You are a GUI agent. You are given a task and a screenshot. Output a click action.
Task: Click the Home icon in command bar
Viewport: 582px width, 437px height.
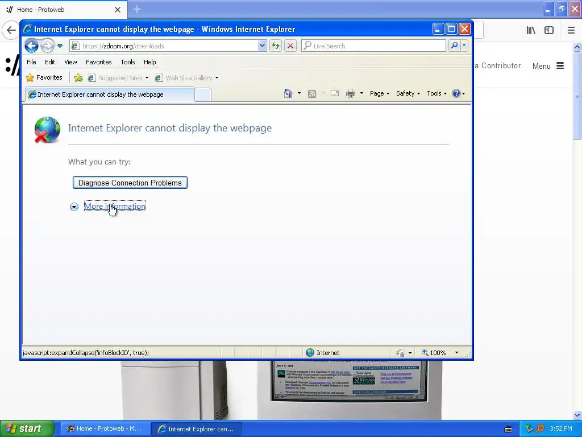[x=288, y=93]
